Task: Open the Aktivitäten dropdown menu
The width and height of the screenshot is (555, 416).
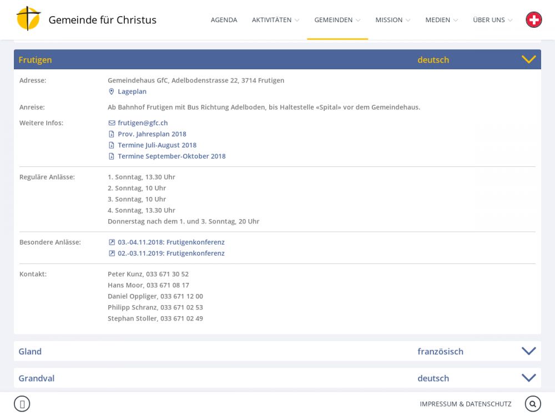Action: click(x=275, y=20)
